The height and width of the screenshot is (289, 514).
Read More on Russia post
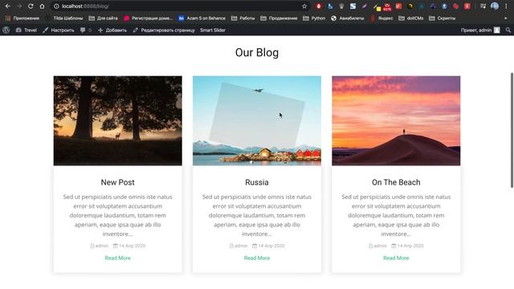(x=257, y=258)
